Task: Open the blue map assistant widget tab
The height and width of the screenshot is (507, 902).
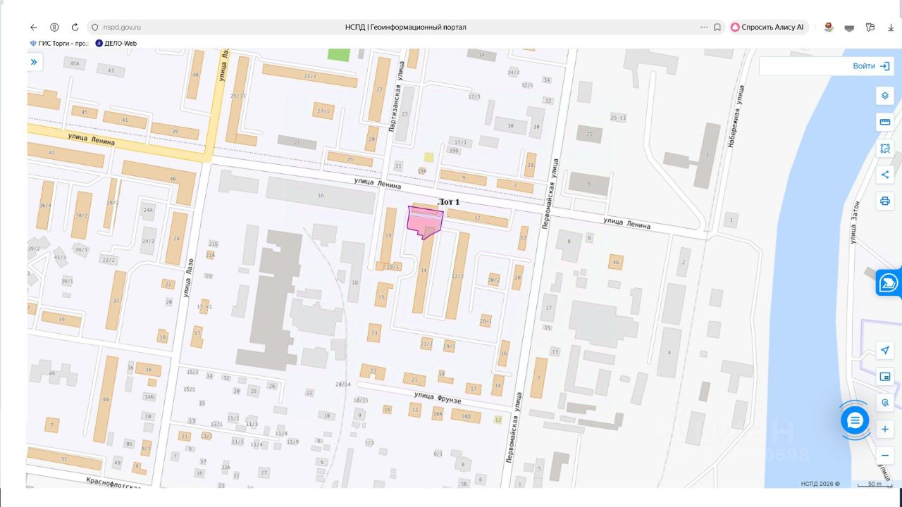Action: pos(889,283)
